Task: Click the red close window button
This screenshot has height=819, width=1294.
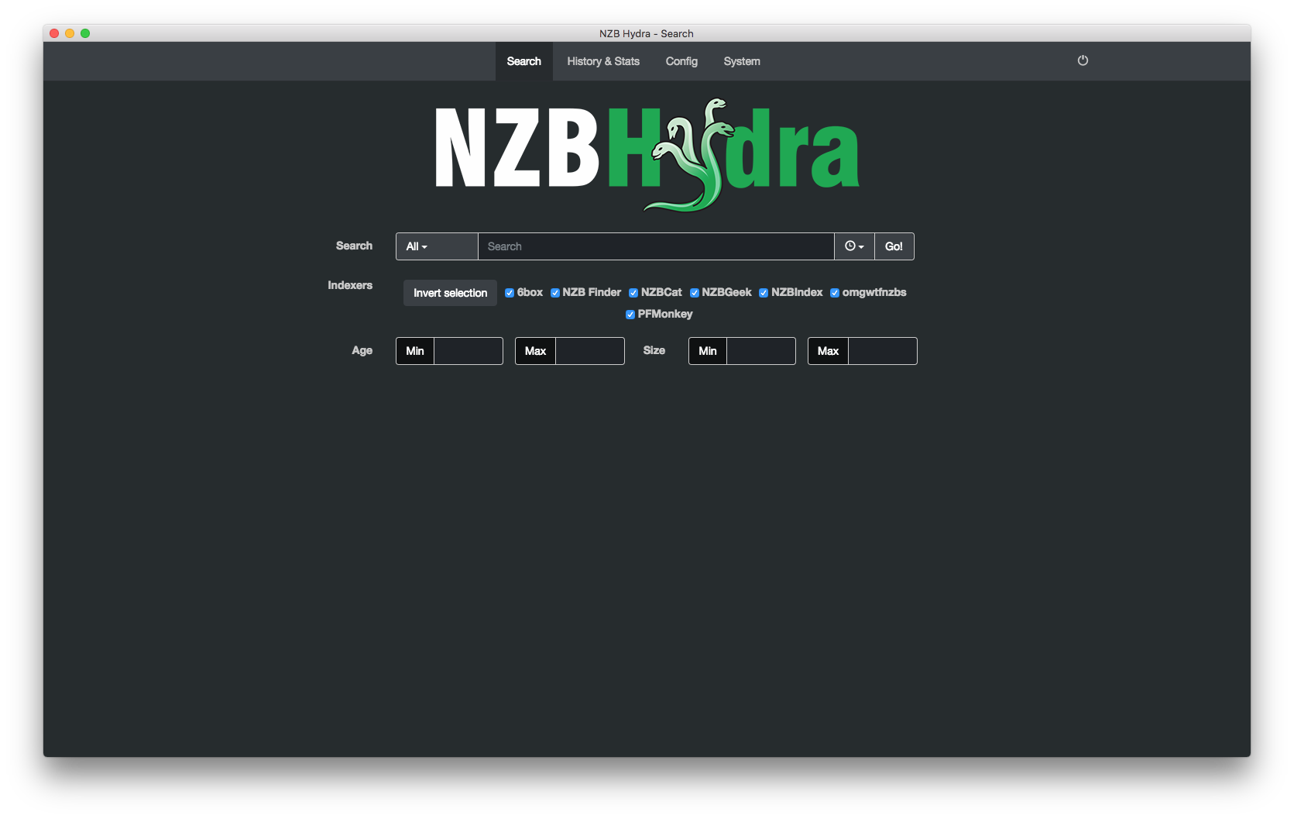Action: coord(54,33)
